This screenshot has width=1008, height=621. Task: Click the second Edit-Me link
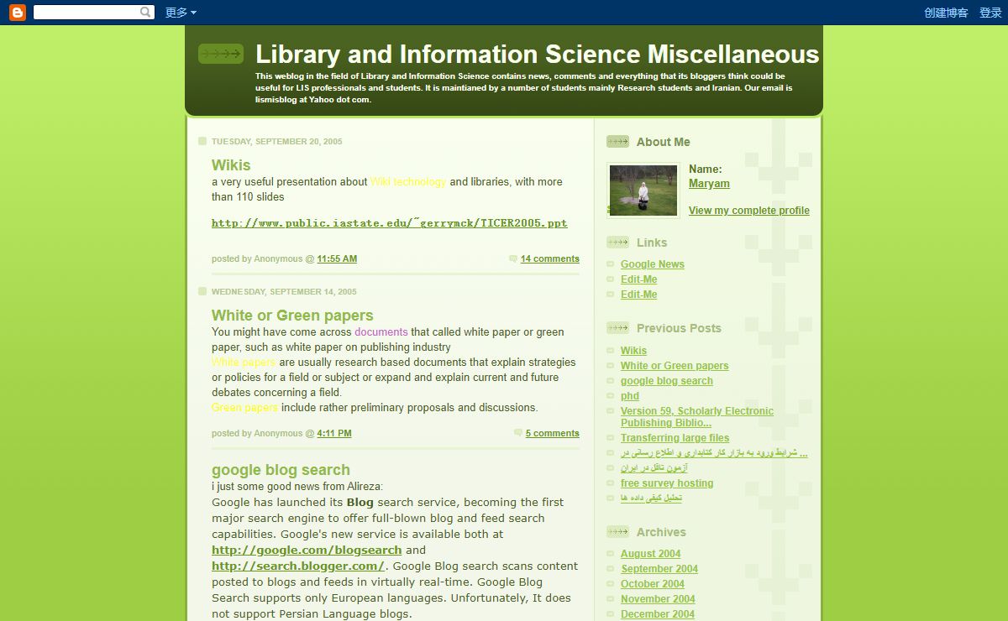(639, 295)
